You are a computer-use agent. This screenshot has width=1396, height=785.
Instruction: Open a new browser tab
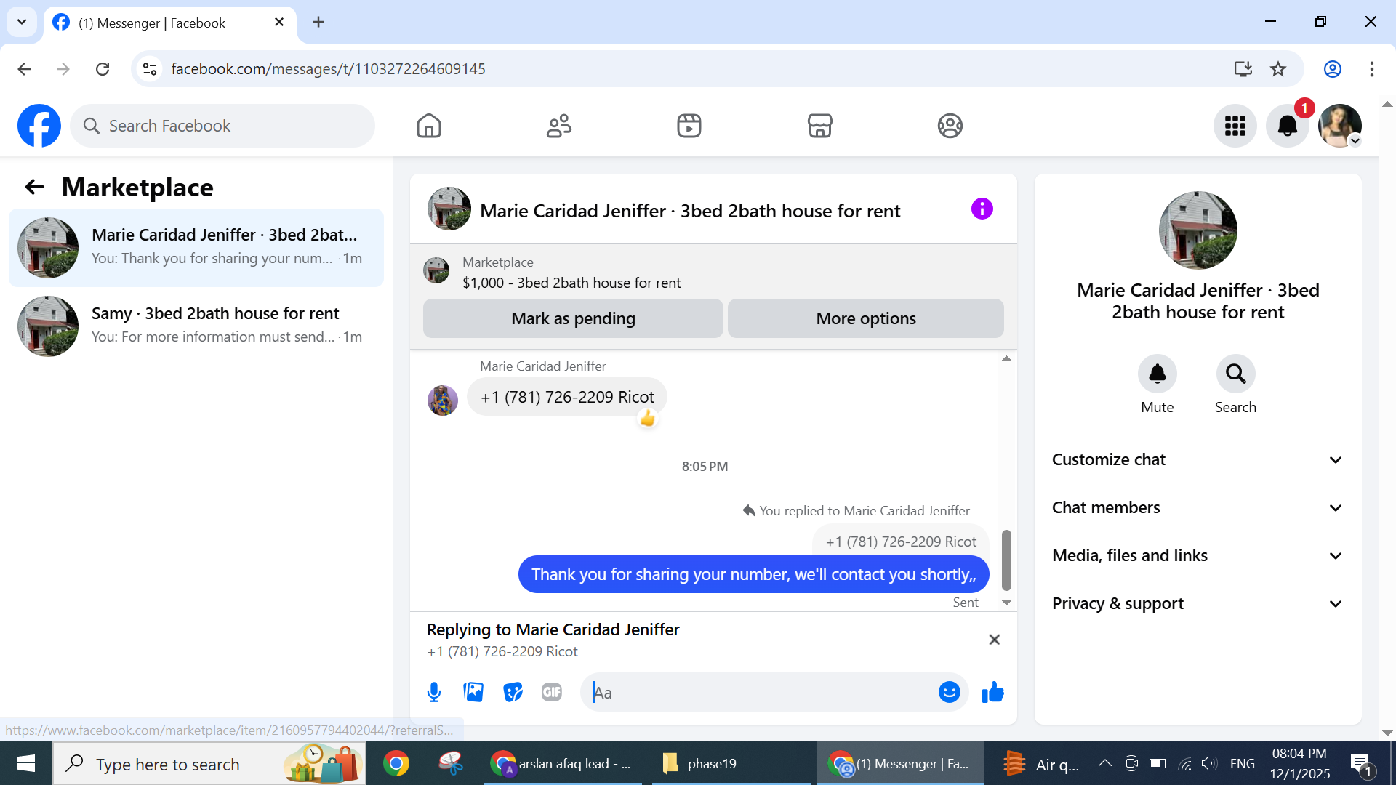318,22
